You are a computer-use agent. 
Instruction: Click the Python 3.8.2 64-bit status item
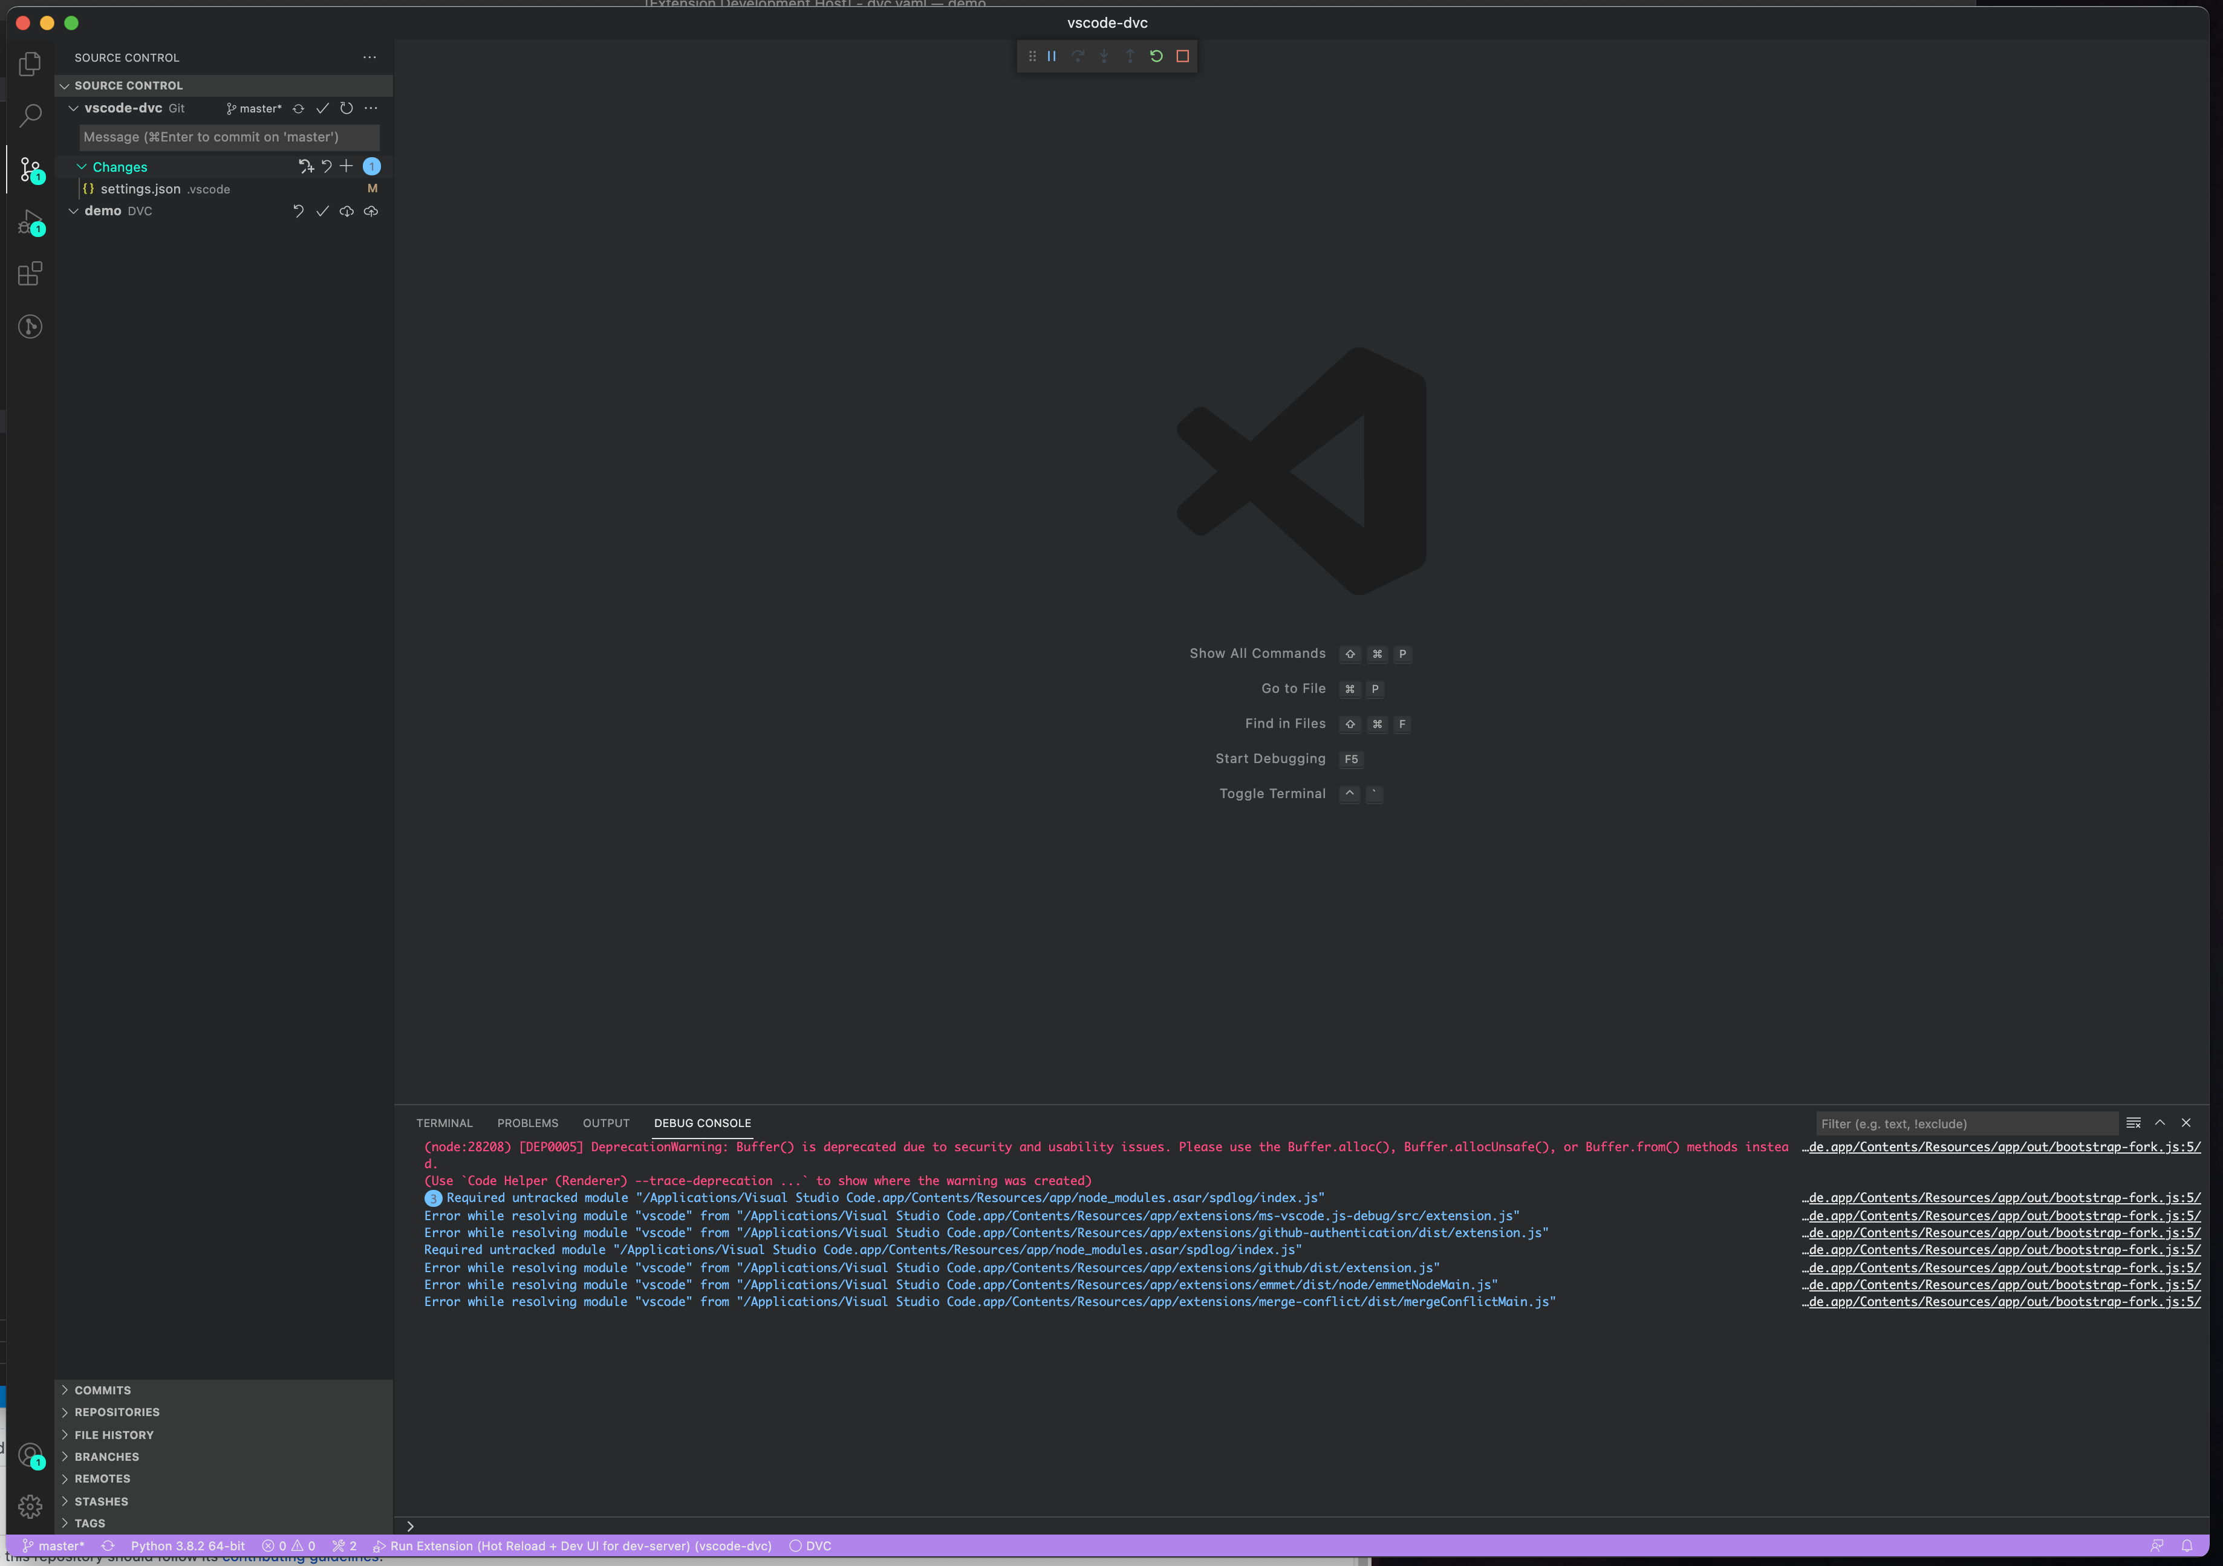point(188,1545)
